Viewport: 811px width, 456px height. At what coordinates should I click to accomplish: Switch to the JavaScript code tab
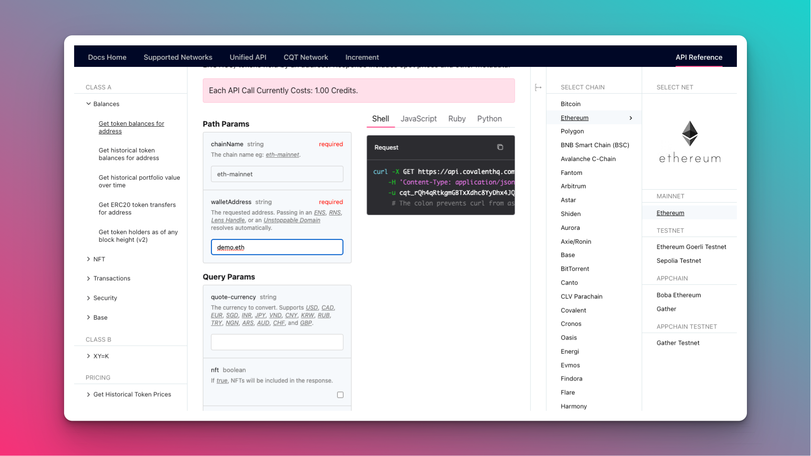coord(419,119)
